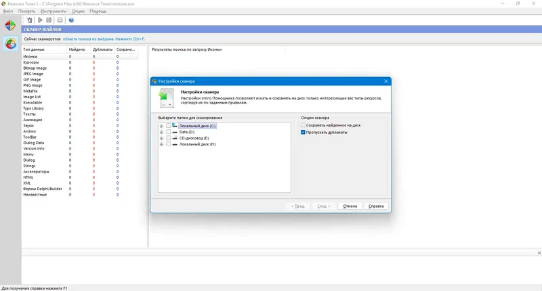Select the Неизвестные row
The width and height of the screenshot is (542, 291).
point(79,195)
